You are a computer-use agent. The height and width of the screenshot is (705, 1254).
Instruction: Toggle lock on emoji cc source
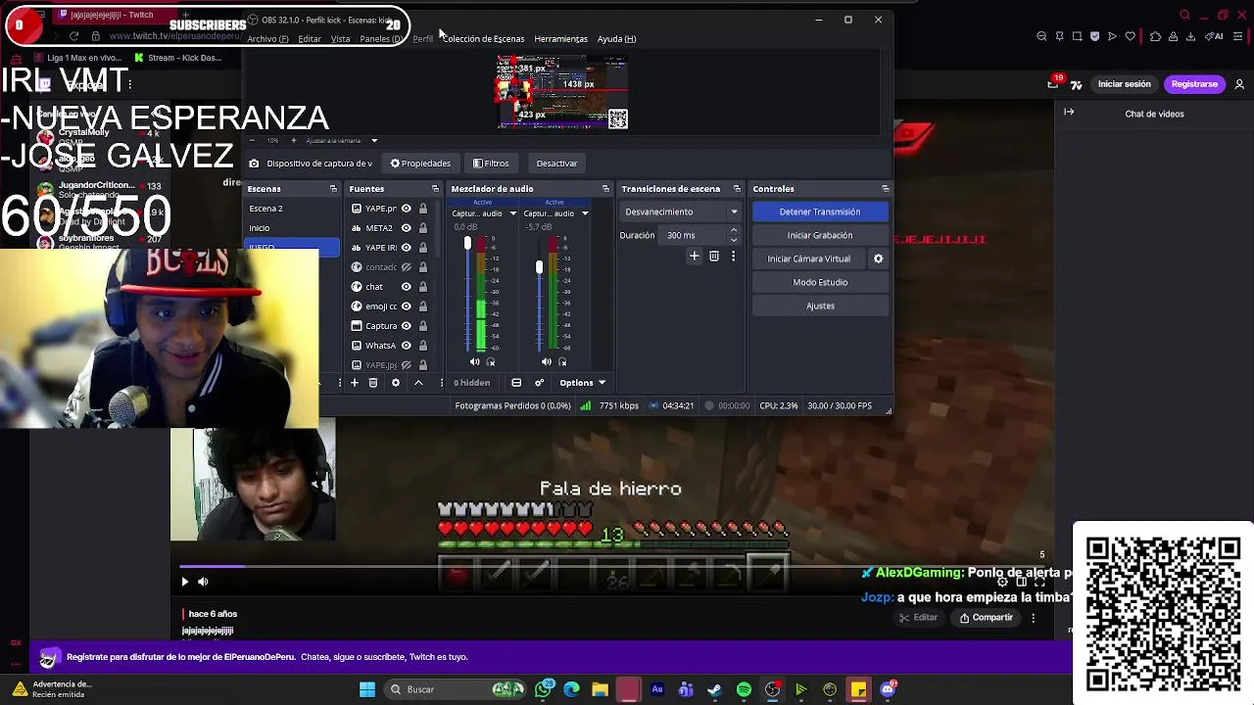[x=423, y=306]
